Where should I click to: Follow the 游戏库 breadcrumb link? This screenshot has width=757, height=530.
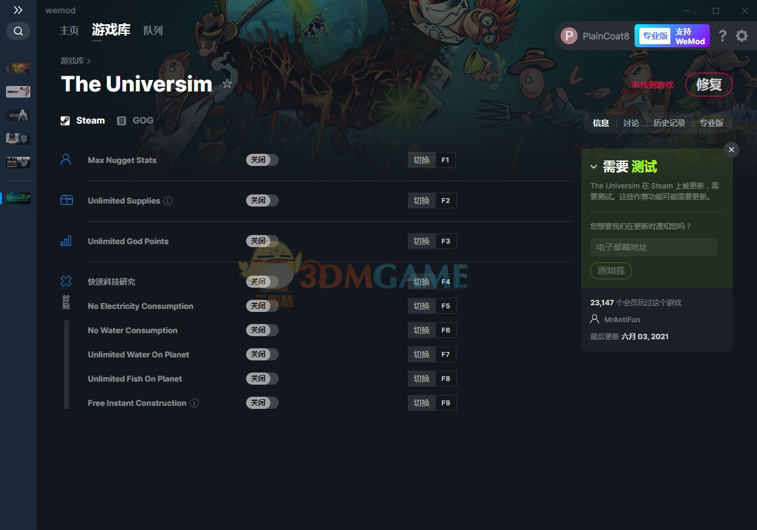(72, 61)
